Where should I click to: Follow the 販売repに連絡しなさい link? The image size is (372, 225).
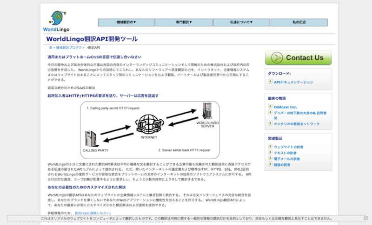pyautogui.click(x=93, y=213)
